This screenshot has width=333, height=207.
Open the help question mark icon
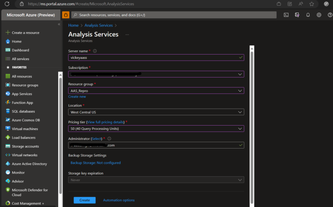pos(330,15)
